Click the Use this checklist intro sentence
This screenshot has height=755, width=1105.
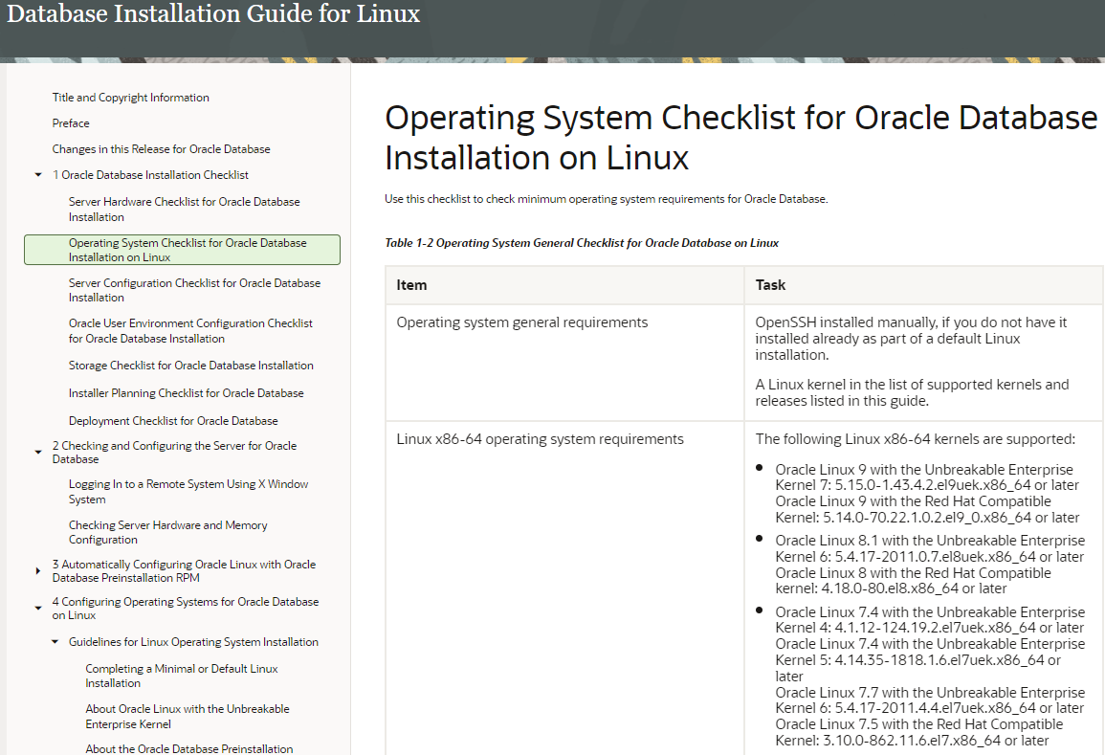606,199
